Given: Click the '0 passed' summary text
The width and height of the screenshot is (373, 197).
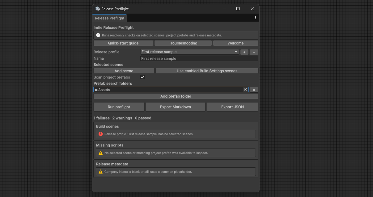Looking at the screenshot, I should (x=143, y=118).
